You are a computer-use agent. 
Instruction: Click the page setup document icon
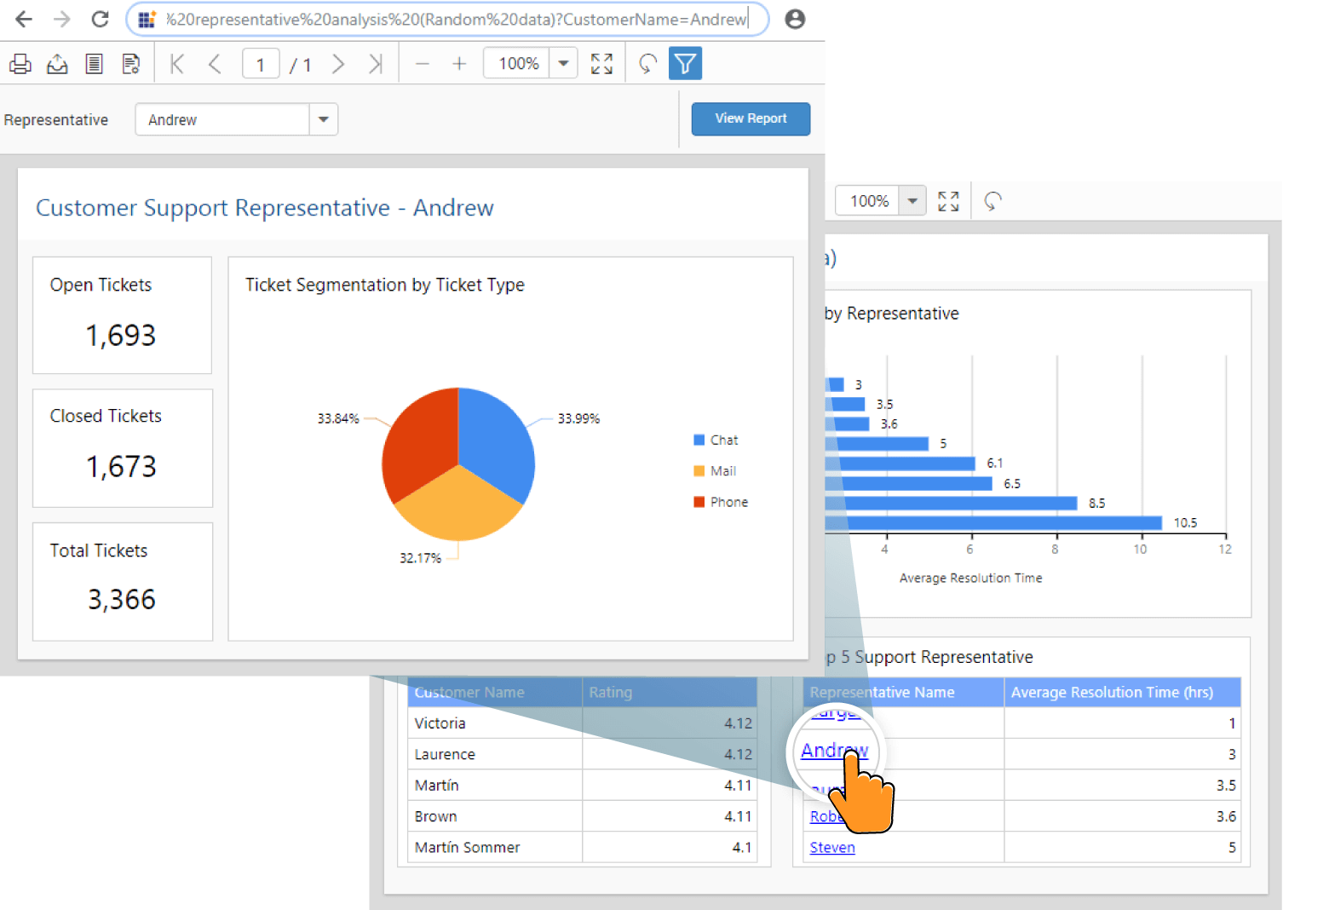click(130, 63)
